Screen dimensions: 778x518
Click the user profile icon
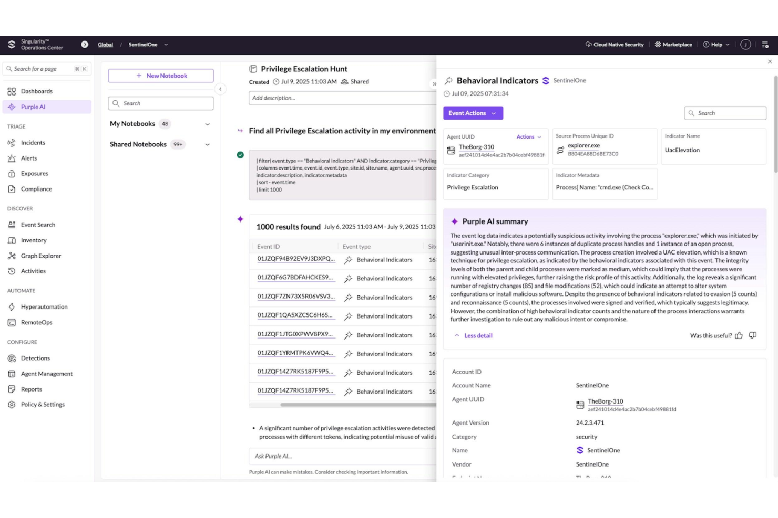745,45
